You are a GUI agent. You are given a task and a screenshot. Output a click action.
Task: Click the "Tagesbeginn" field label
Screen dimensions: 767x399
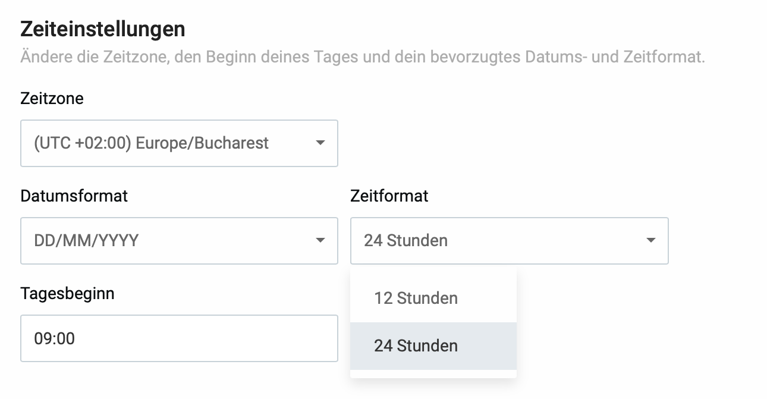click(67, 293)
